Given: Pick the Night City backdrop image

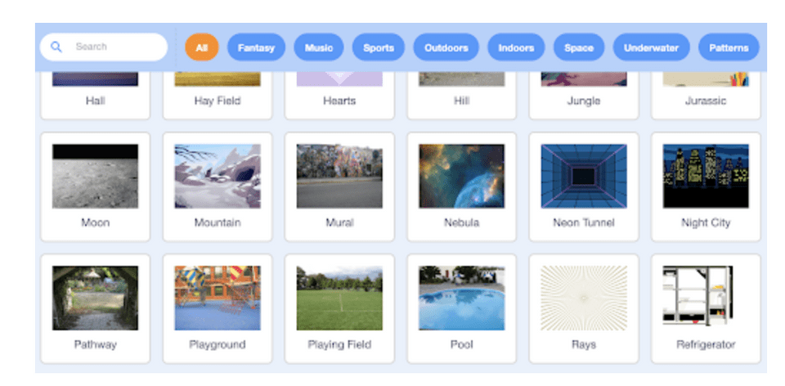Looking at the screenshot, I should coord(706,176).
